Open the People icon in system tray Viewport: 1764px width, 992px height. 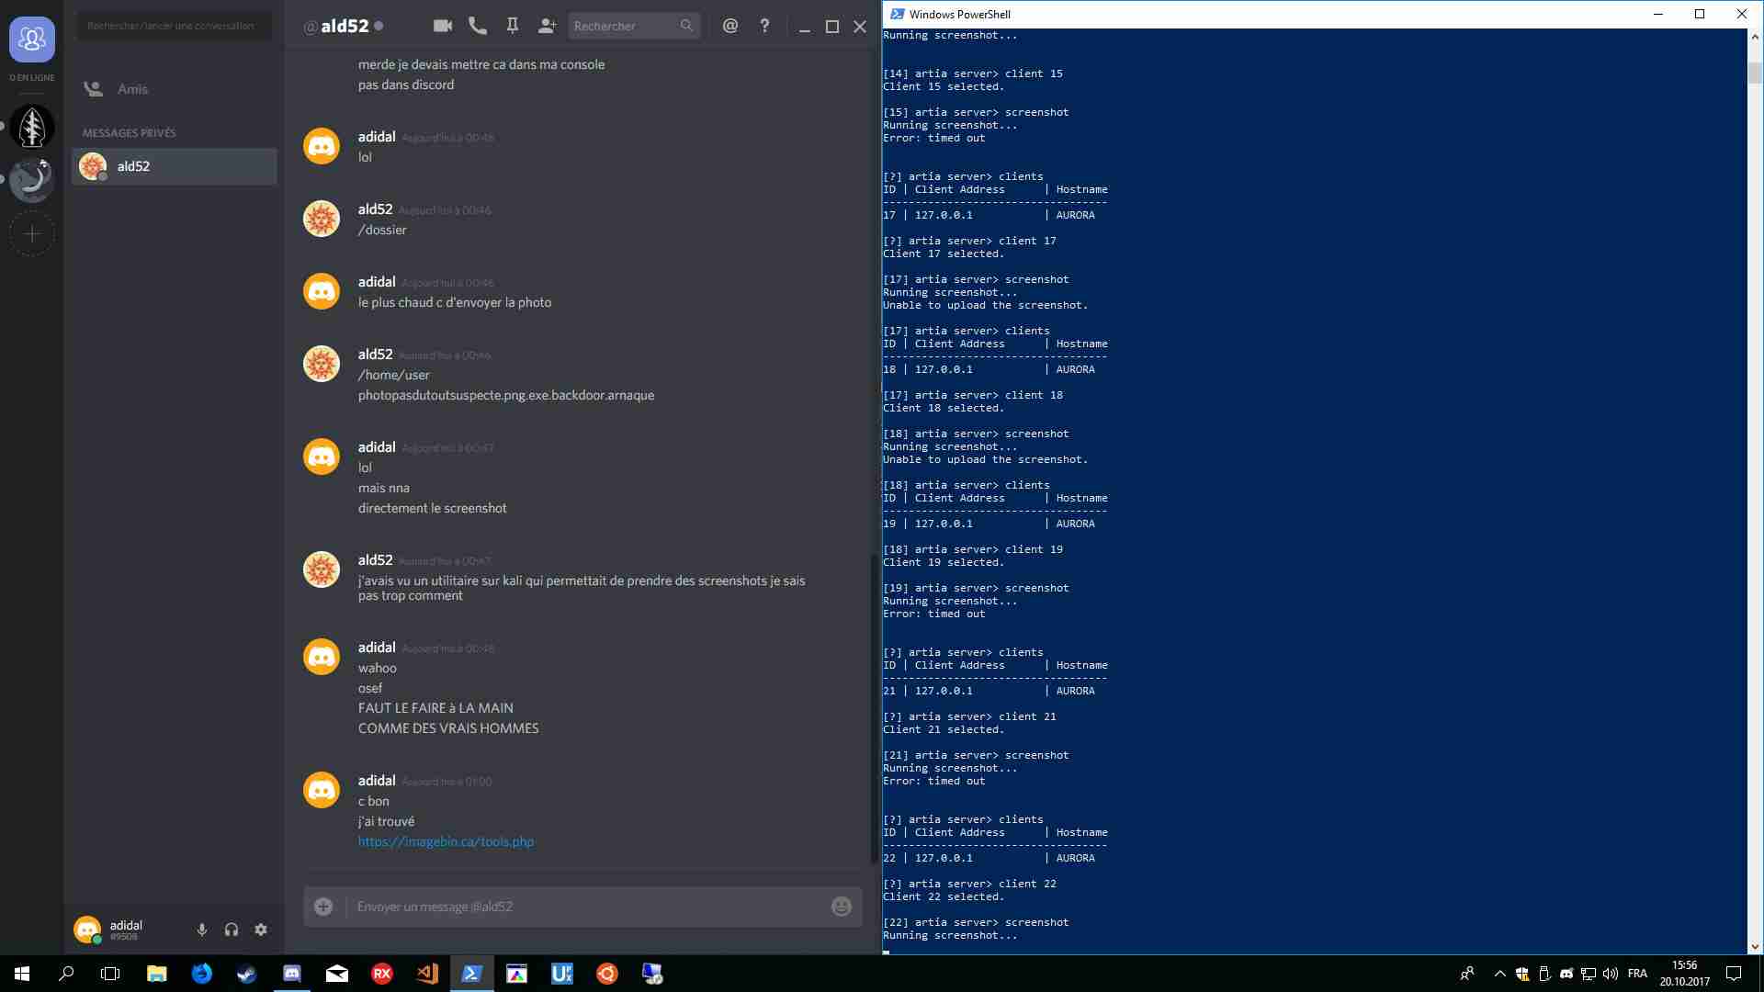(x=1467, y=974)
